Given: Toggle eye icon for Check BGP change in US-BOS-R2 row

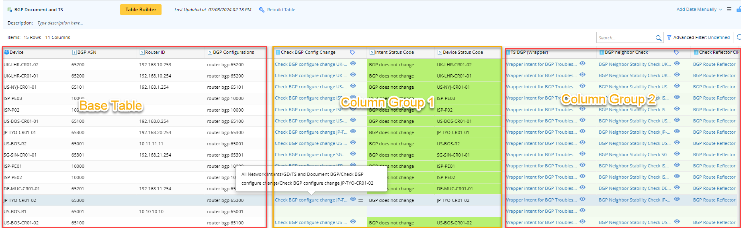Looking at the screenshot, I should pos(353,142).
